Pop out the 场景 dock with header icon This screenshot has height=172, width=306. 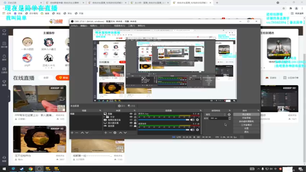pos(100,110)
